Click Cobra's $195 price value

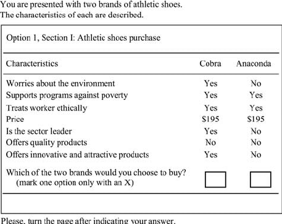[x=210, y=119]
